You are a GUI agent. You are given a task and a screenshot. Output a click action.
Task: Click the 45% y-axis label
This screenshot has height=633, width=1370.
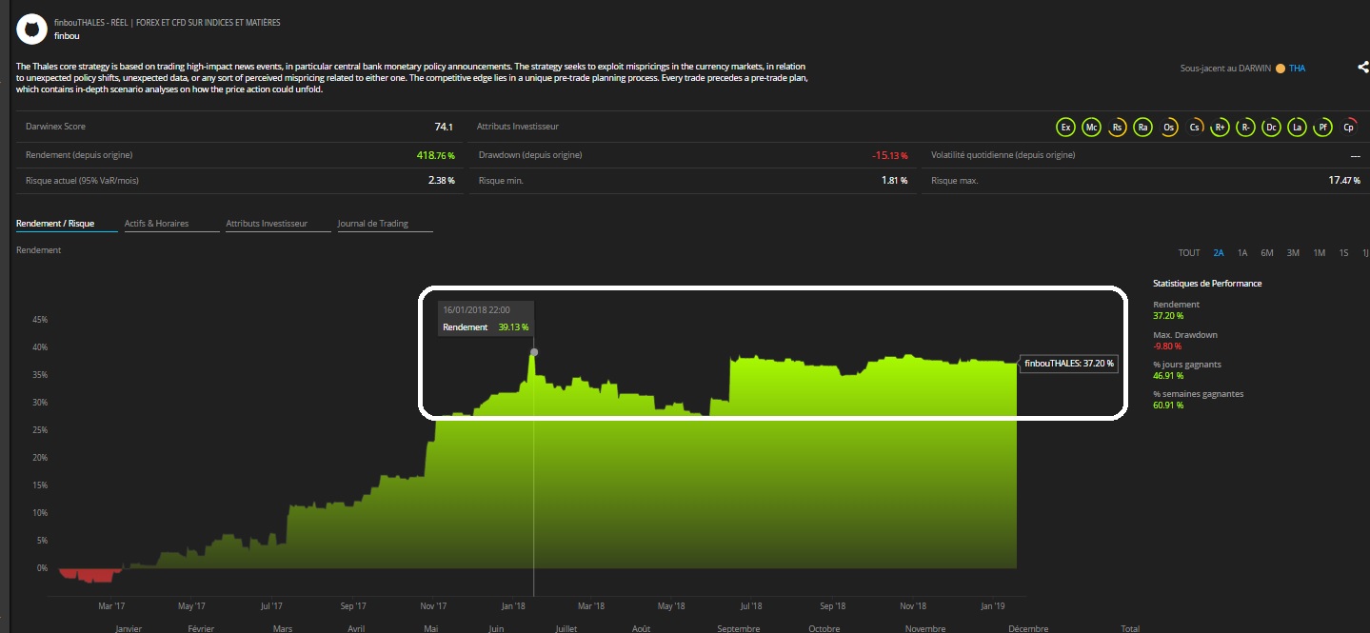pyautogui.click(x=40, y=320)
